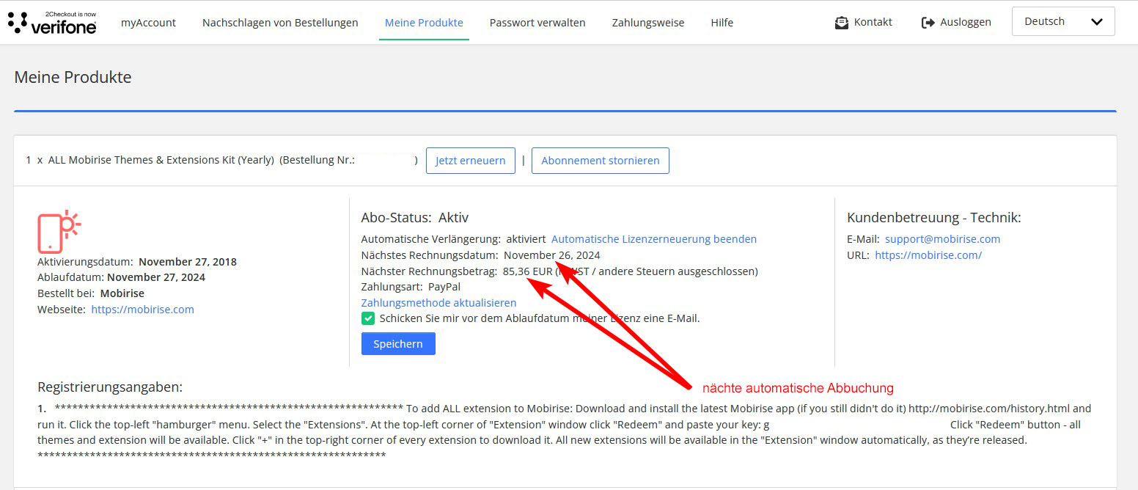This screenshot has height=490, width=1138.
Task: Click the language dropdown chevron arrow
Action: pyautogui.click(x=1097, y=22)
